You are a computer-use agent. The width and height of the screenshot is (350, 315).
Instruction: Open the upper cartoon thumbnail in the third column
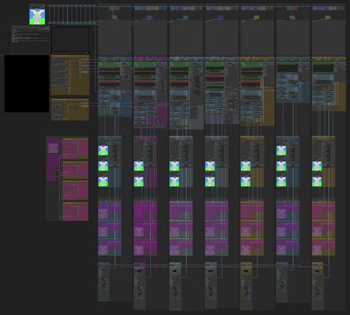pyautogui.click(x=174, y=166)
